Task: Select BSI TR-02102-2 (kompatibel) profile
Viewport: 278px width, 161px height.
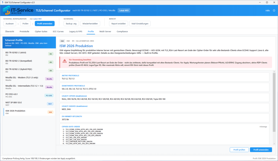Action: pos(29,62)
